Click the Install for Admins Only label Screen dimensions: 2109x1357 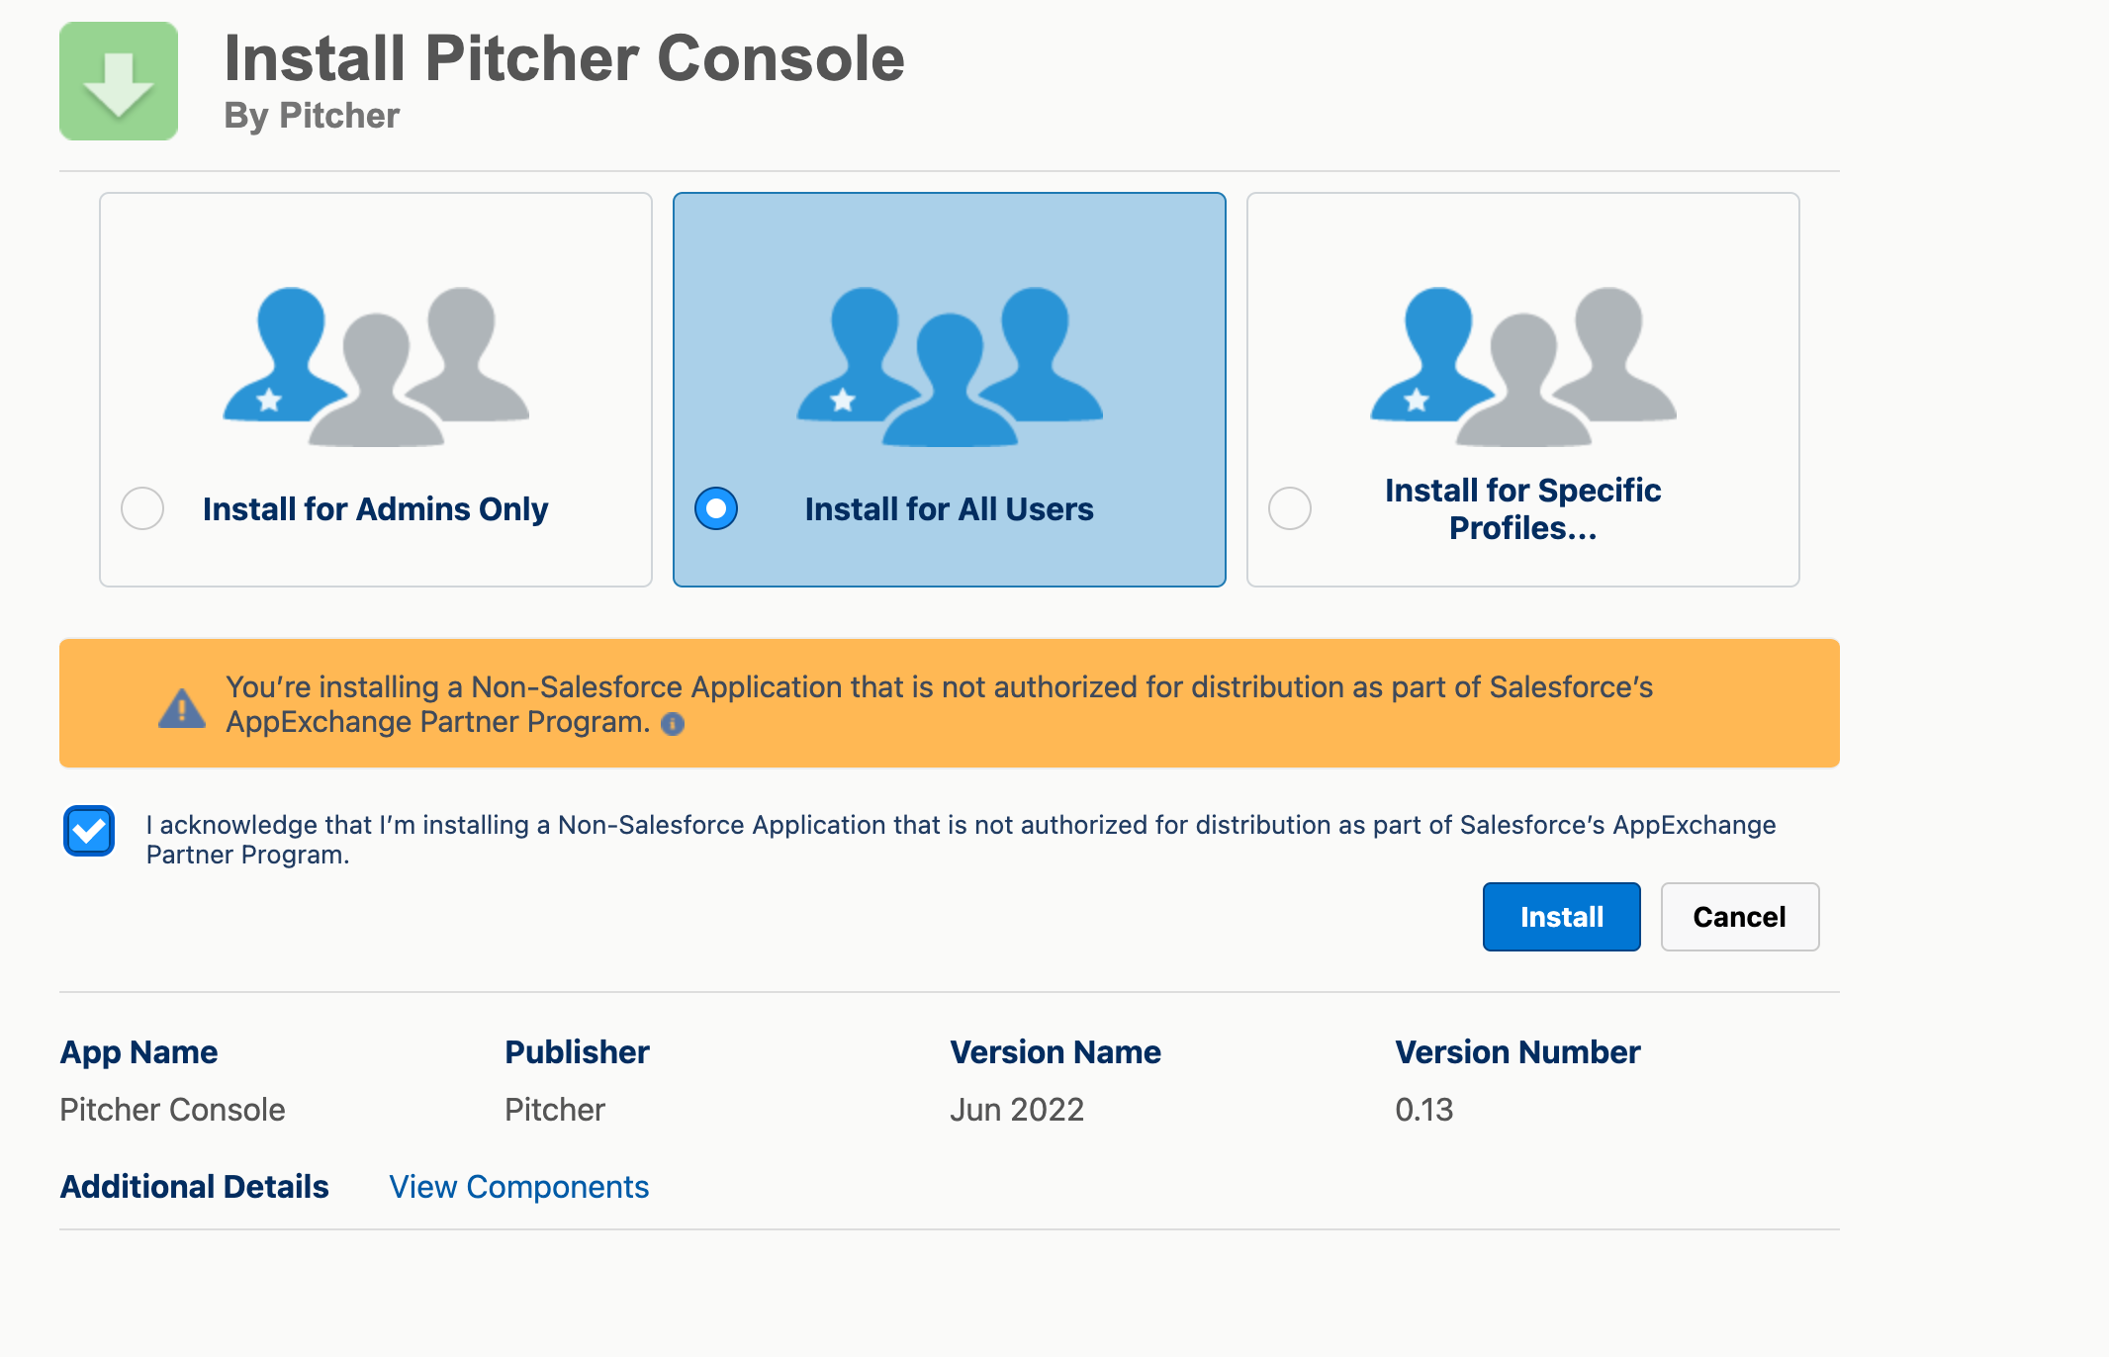375,509
